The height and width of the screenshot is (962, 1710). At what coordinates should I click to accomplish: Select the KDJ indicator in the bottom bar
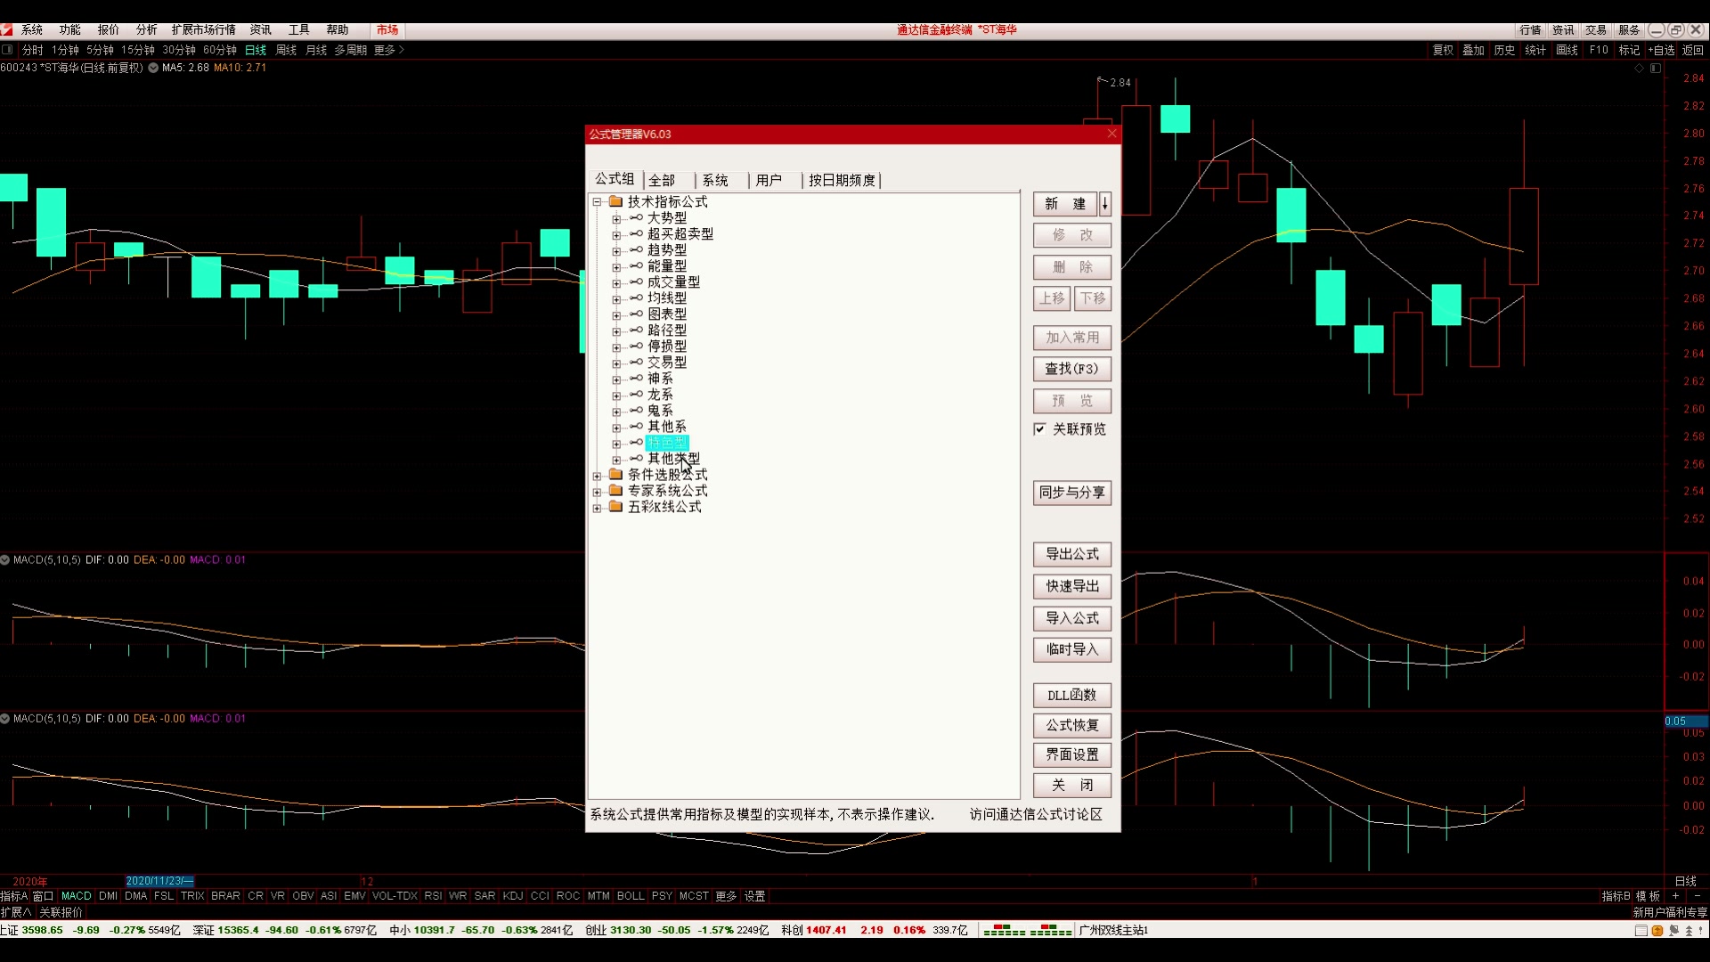(x=513, y=896)
